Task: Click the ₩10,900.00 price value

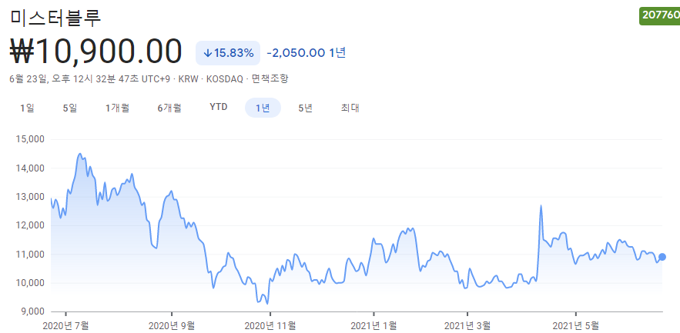Action: click(x=95, y=52)
